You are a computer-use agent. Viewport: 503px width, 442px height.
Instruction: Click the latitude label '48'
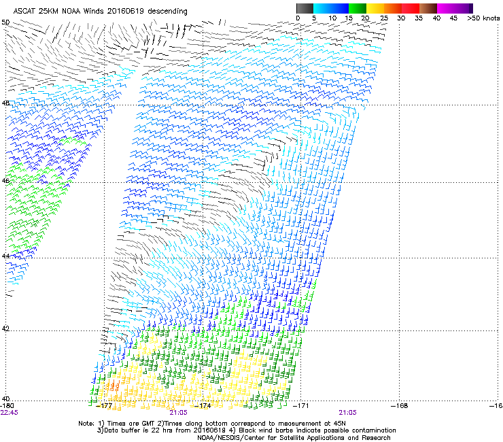point(5,103)
